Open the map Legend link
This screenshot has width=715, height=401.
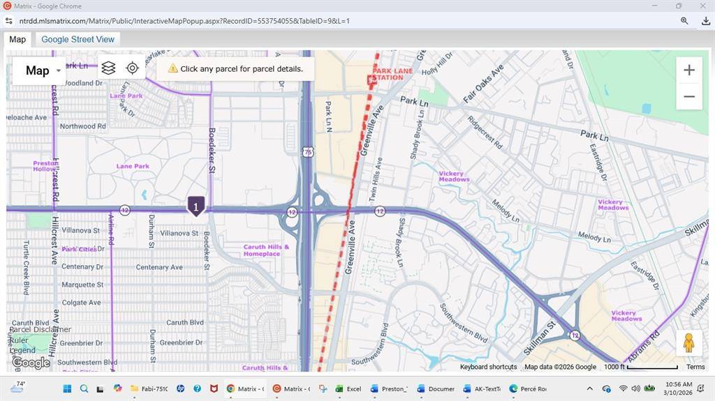[x=22, y=350]
